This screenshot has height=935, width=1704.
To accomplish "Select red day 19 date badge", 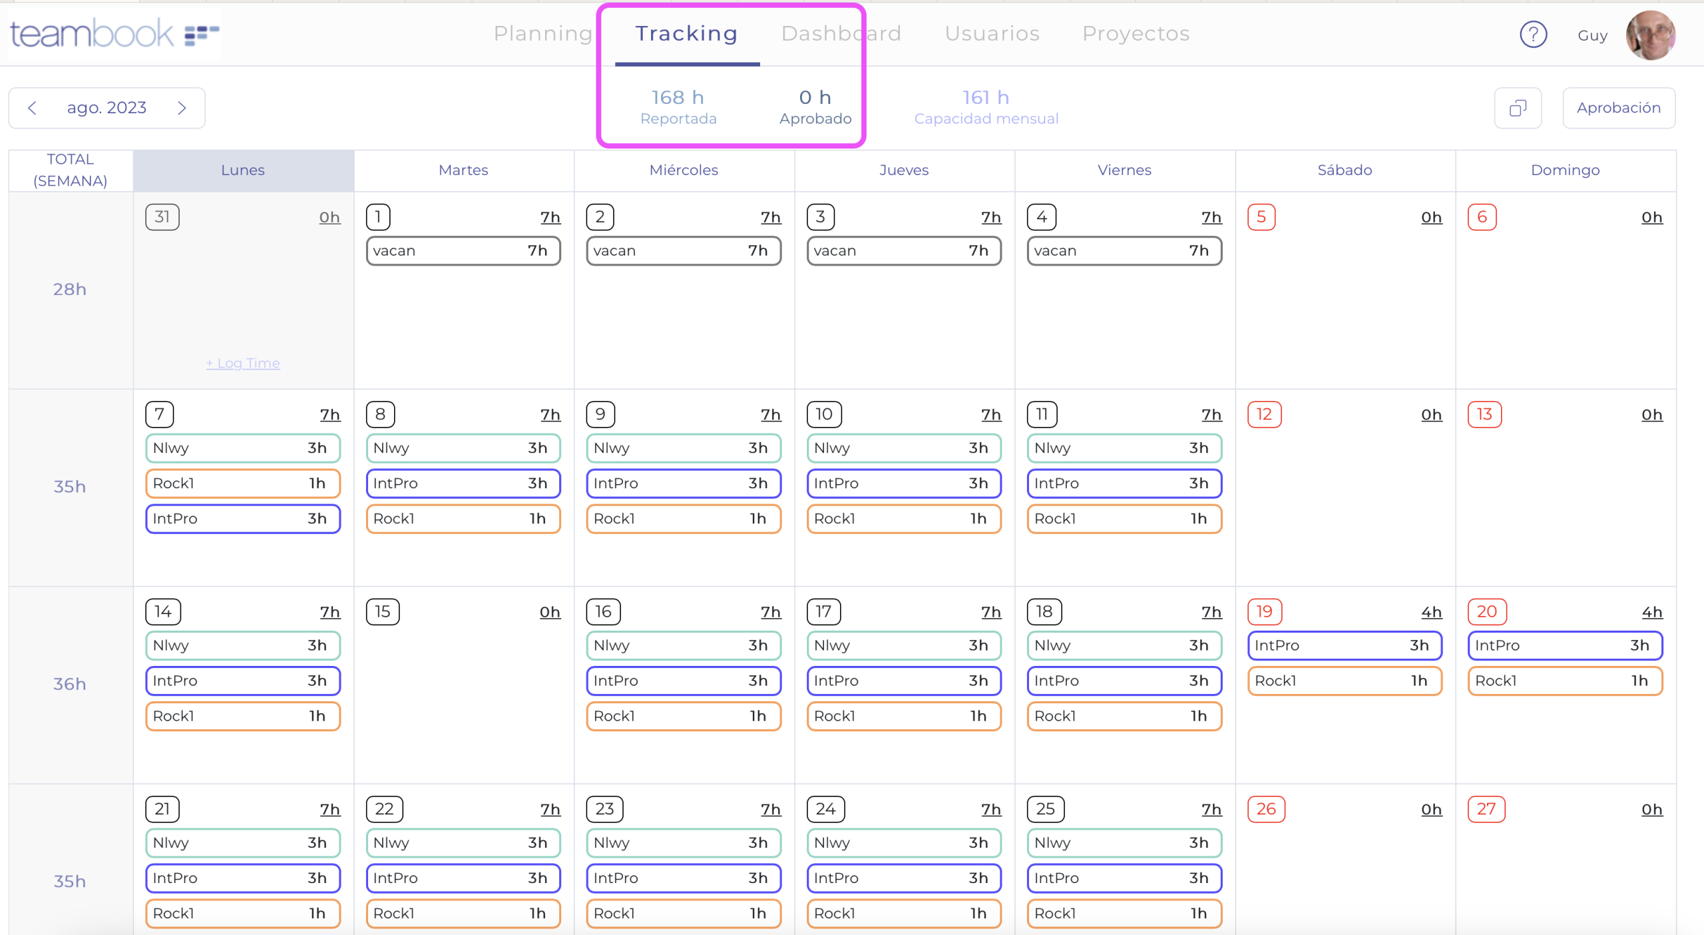I will (x=1264, y=611).
